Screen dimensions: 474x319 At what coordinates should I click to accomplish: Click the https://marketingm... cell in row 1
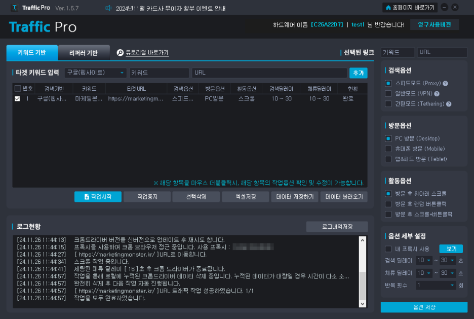coord(136,99)
